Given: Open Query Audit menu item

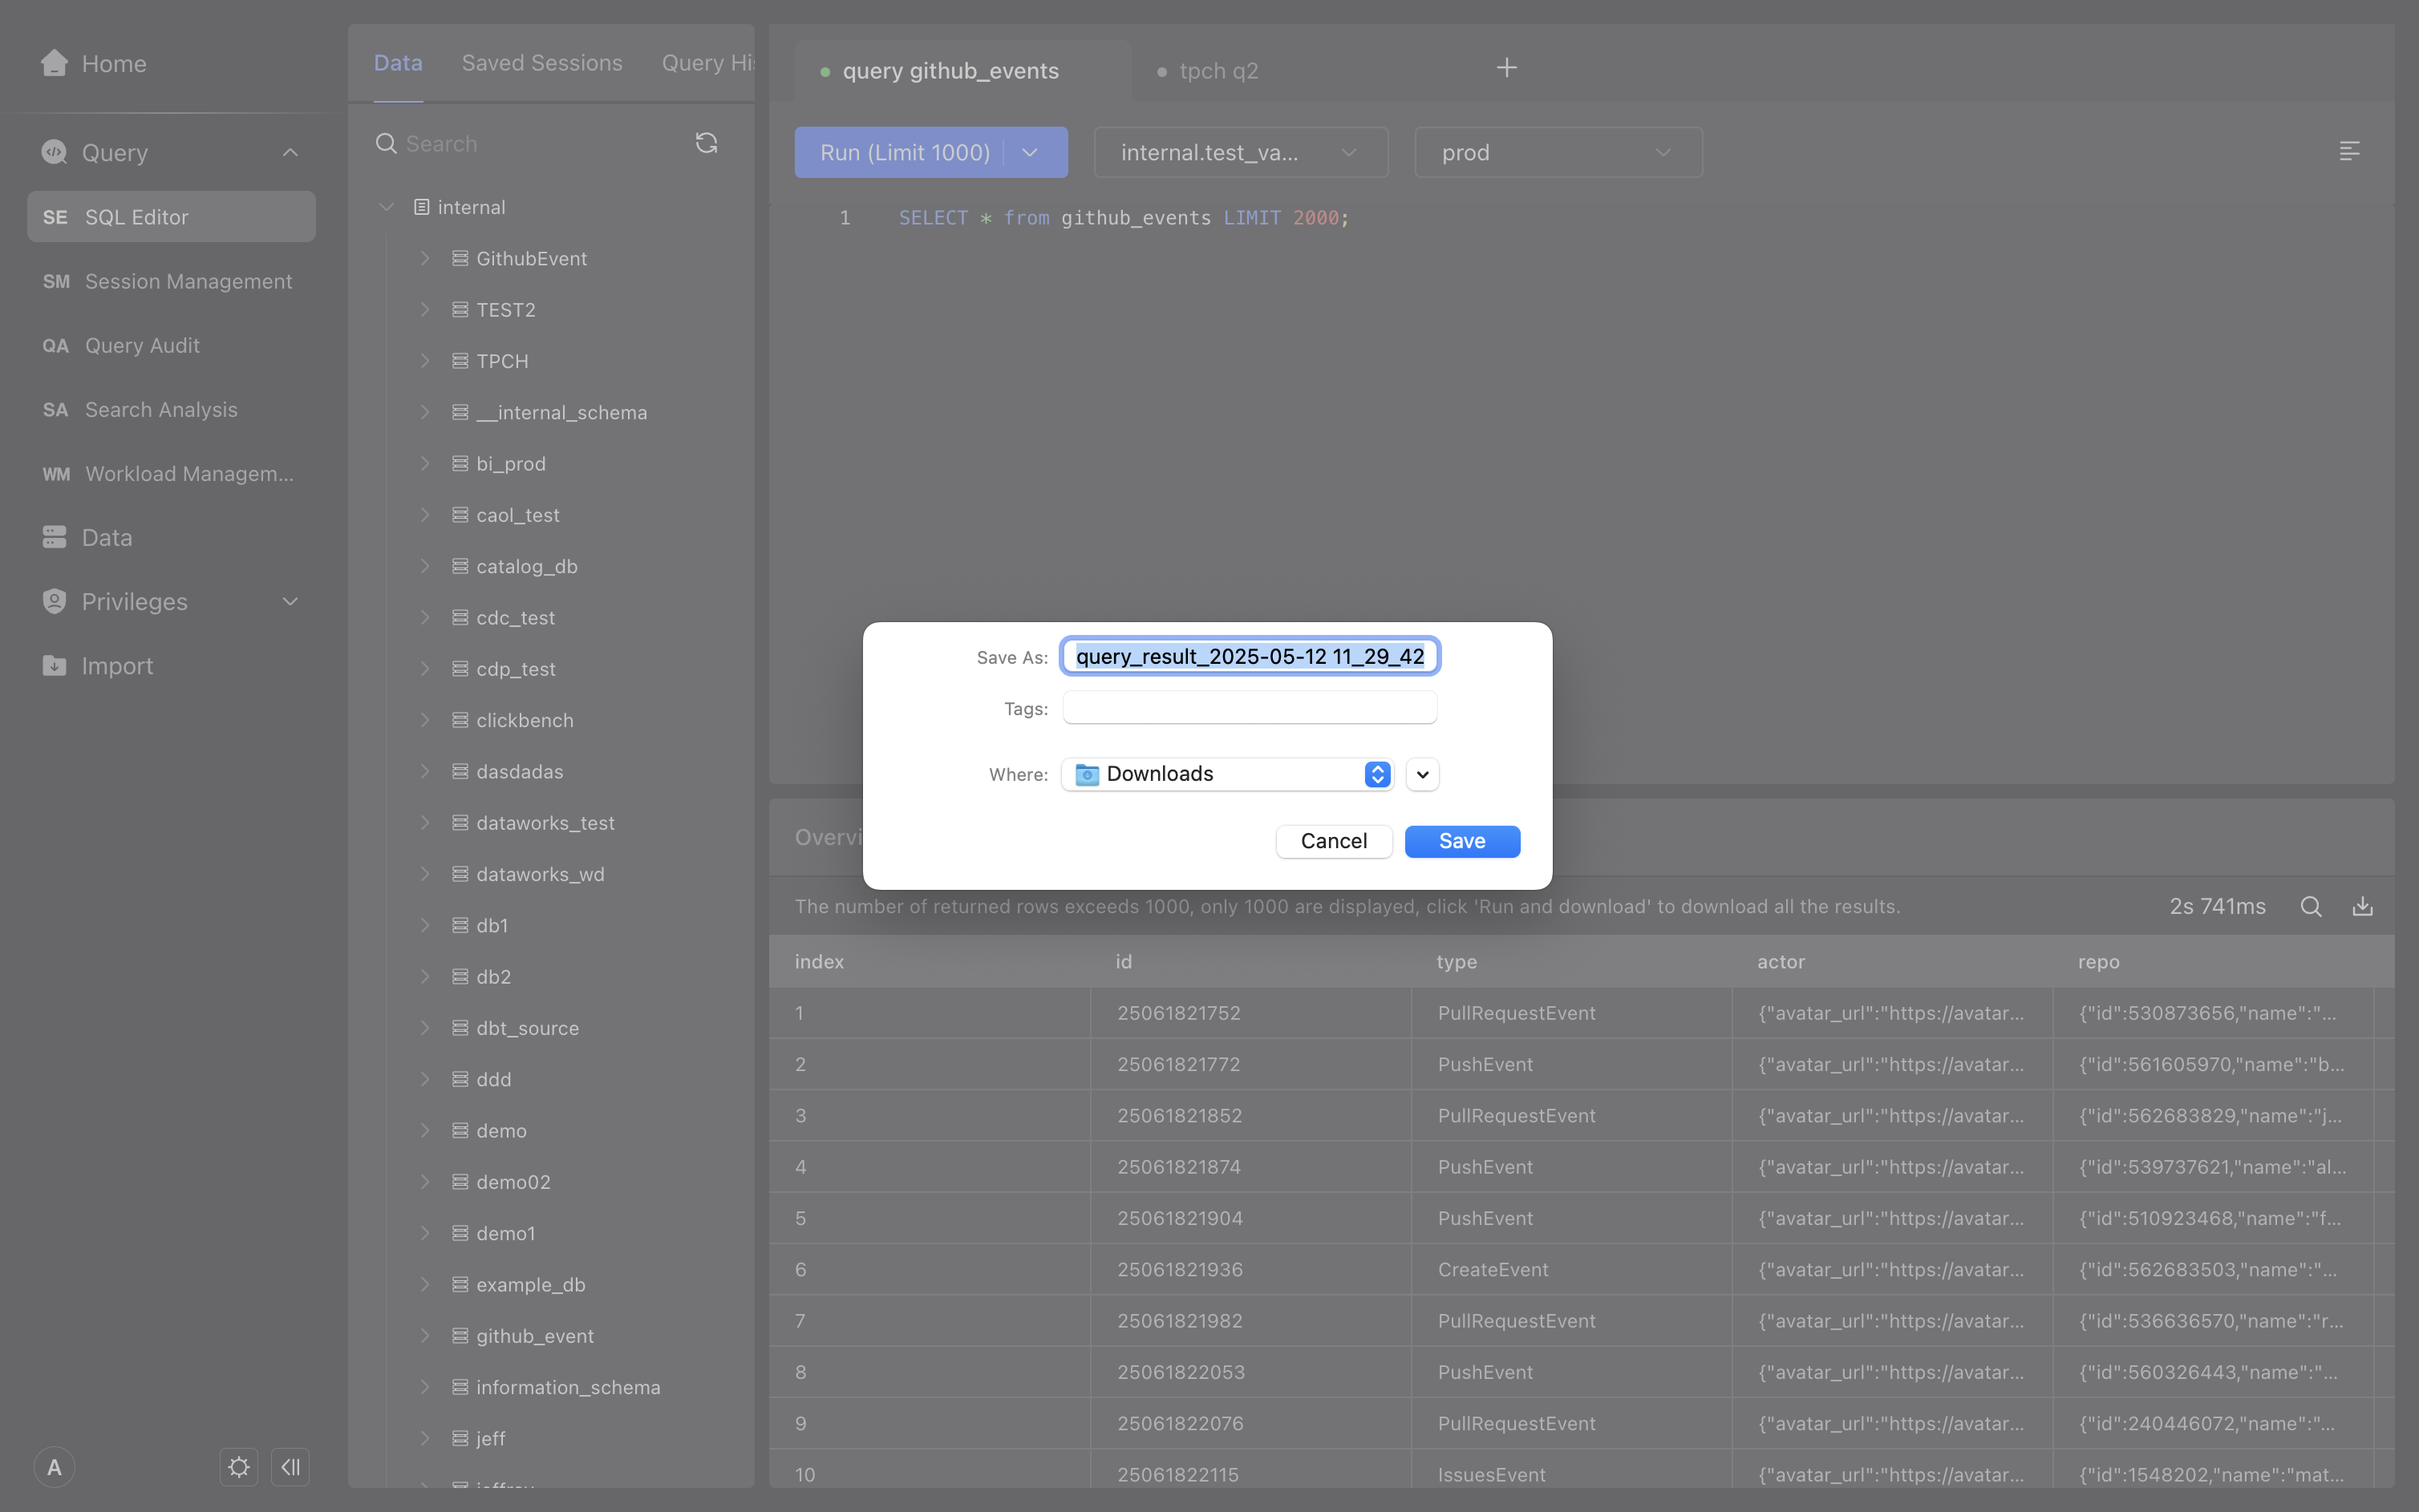Looking at the screenshot, I should pyautogui.click(x=171, y=345).
